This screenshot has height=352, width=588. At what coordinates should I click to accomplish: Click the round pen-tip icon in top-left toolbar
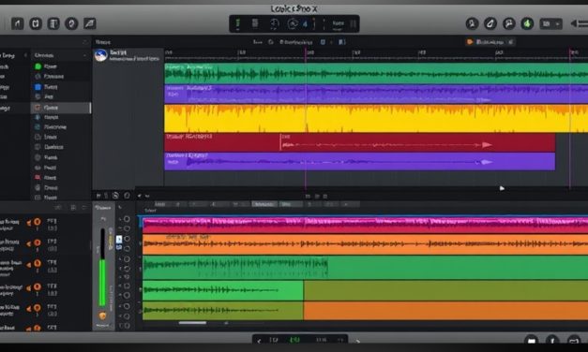pyautogui.click(x=71, y=23)
